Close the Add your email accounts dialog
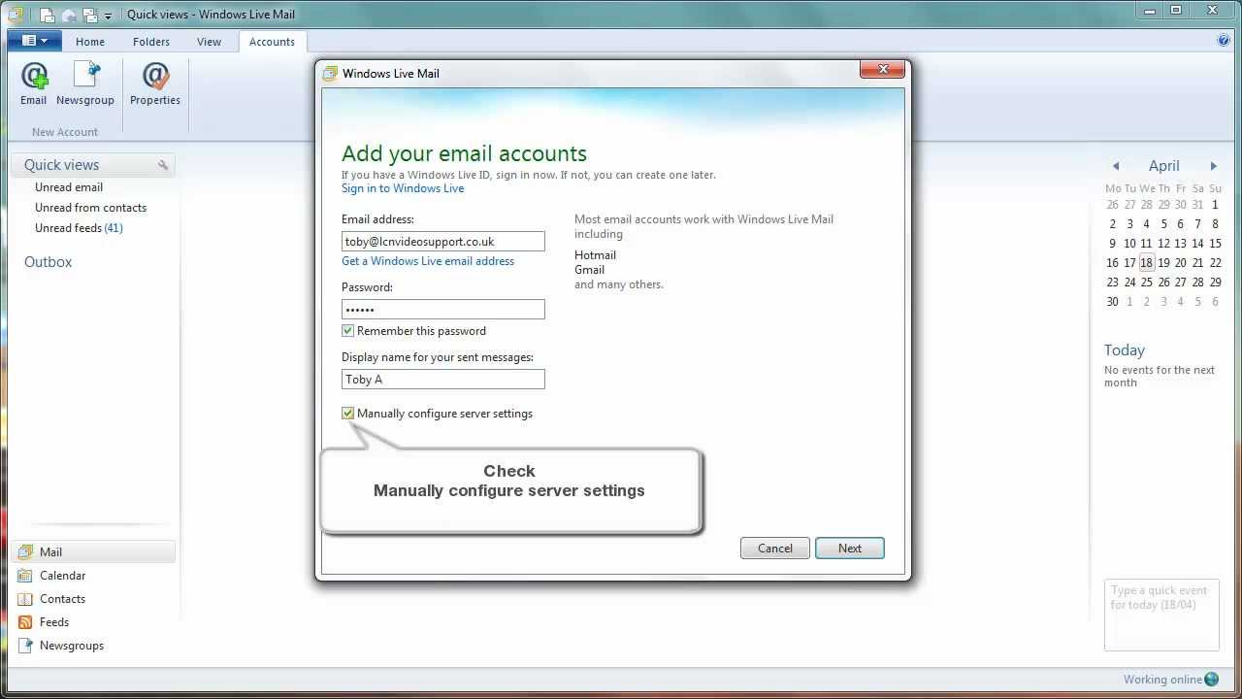 coord(883,70)
